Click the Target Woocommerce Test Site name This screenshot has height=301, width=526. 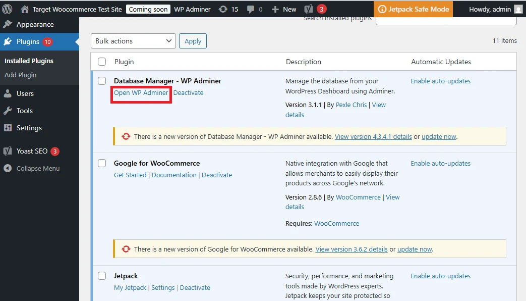[77, 10]
